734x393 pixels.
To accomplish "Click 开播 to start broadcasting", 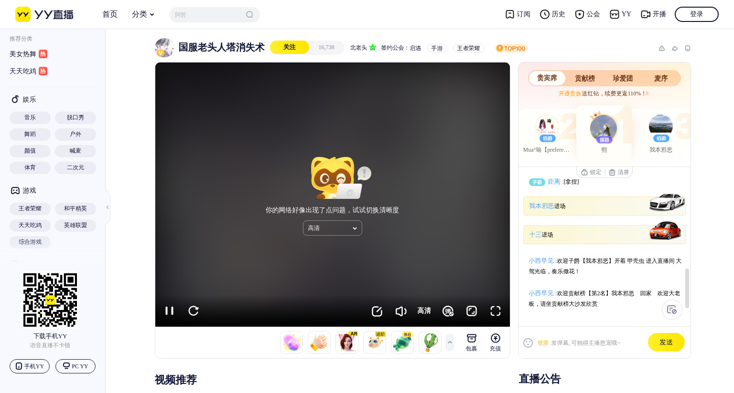I will (653, 14).
